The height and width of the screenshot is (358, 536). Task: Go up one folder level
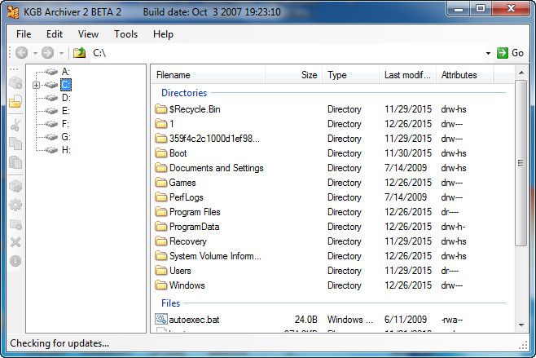[79, 53]
